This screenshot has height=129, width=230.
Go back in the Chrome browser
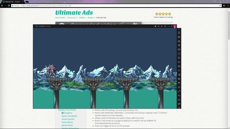pos(2,6)
